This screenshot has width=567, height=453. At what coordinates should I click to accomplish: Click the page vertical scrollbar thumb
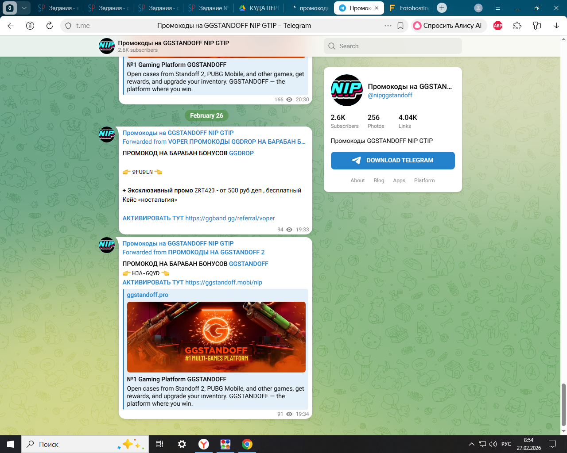pyautogui.click(x=563, y=404)
